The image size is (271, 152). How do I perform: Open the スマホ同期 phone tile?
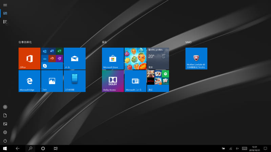pyautogui.click(x=75, y=81)
